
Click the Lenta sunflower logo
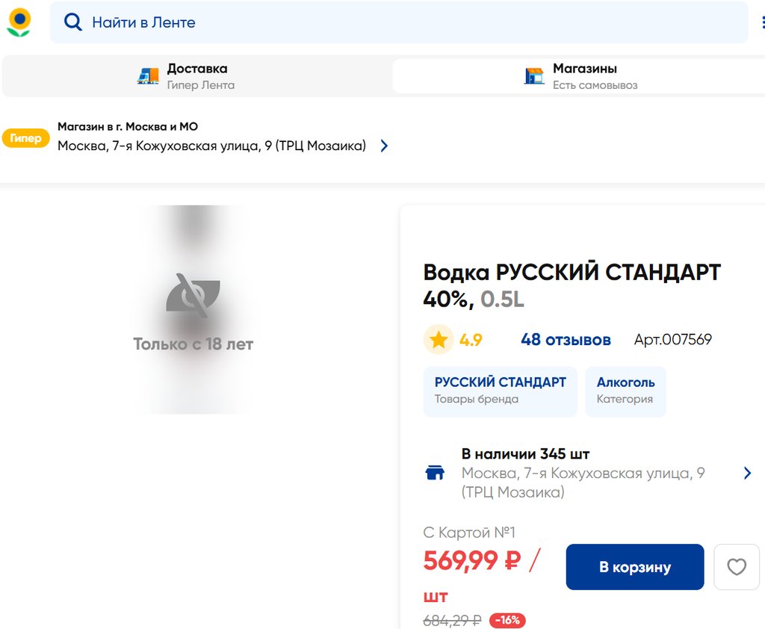[x=19, y=22]
